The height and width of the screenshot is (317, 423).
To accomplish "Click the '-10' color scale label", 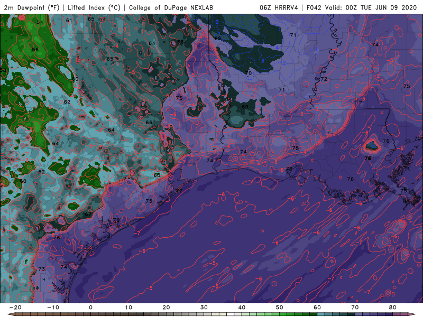I will [53, 307].
